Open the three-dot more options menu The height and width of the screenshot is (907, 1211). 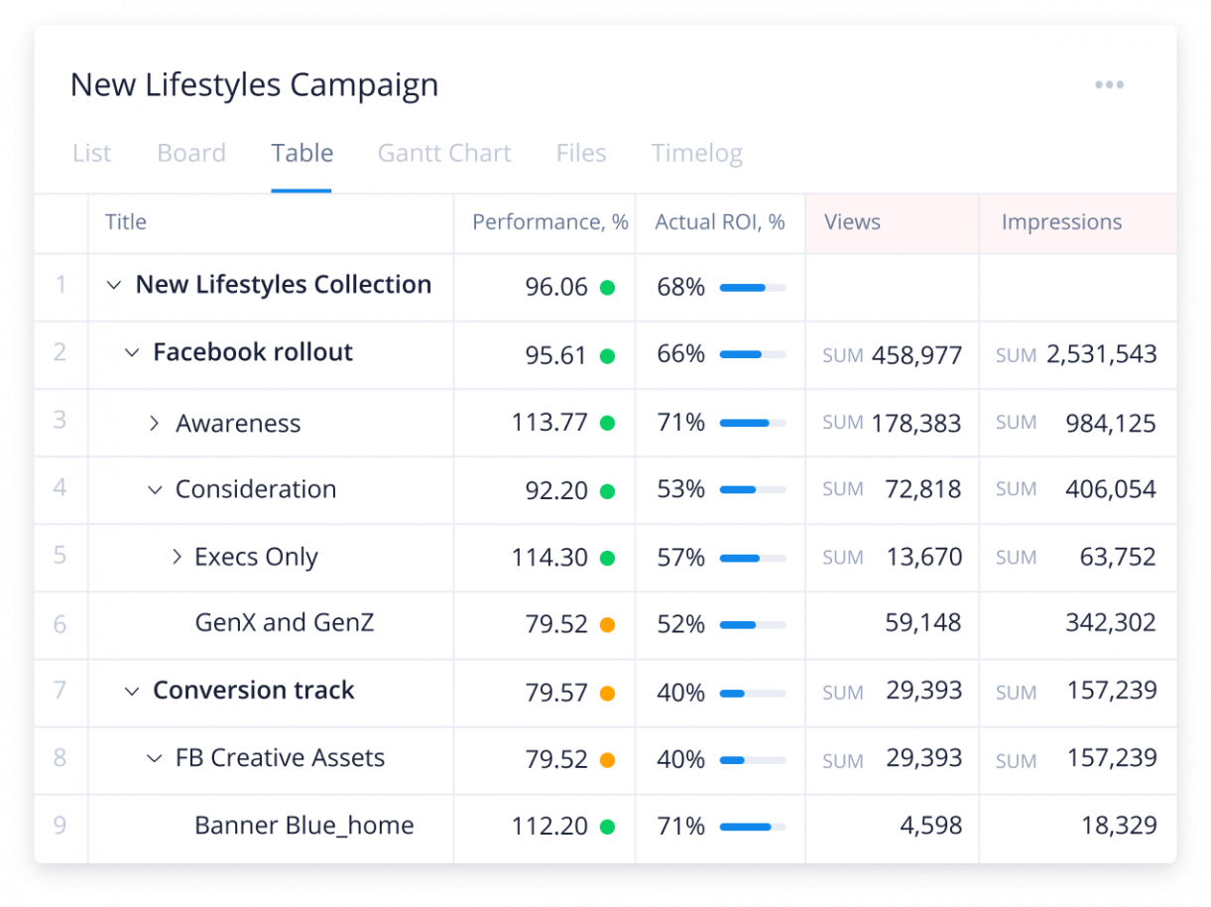(1109, 85)
